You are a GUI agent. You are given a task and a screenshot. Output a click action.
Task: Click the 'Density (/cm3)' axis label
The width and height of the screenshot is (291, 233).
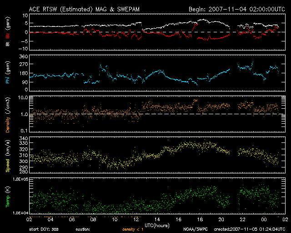8,115
